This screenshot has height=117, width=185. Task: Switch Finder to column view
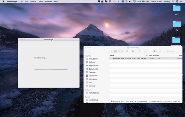(119, 51)
